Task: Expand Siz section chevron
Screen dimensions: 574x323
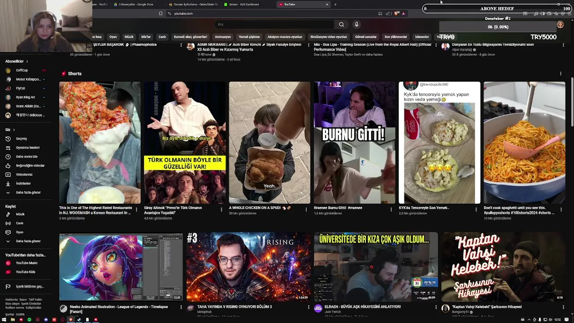Action: (13, 130)
